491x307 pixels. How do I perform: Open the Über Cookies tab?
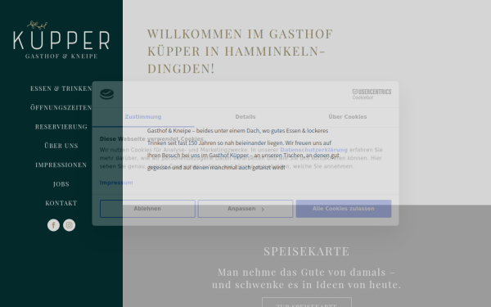tap(348, 117)
